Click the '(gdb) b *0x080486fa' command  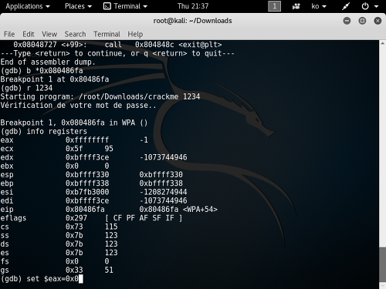(42, 71)
